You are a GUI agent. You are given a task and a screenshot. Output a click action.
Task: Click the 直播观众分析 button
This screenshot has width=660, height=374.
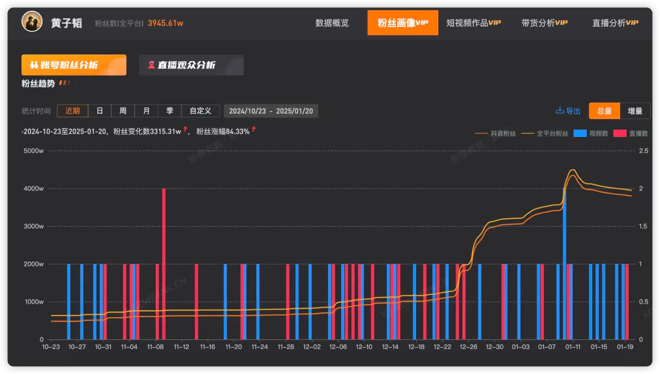click(191, 65)
